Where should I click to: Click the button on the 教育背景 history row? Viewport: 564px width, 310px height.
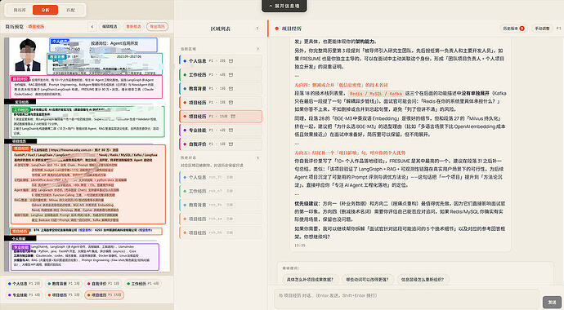click(x=230, y=205)
